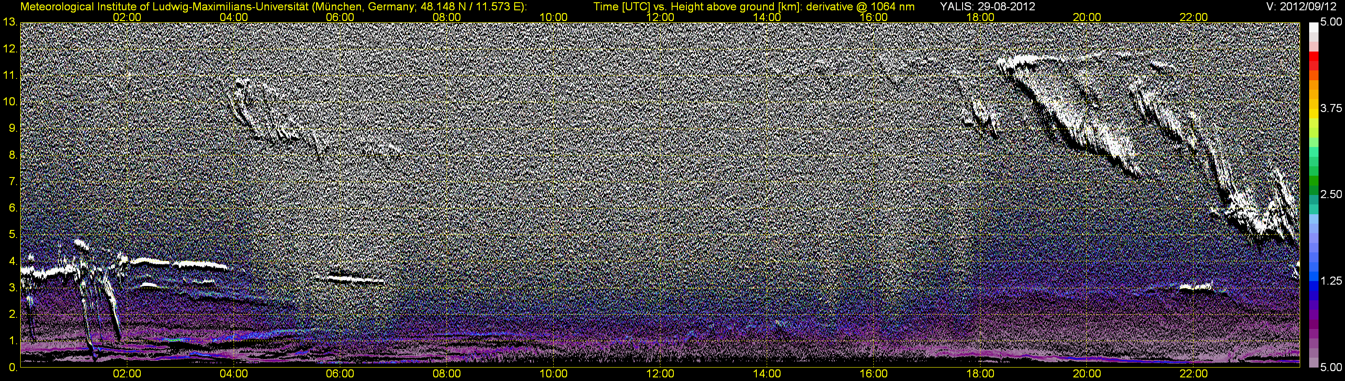Click the 1.25 color scale value
The width and height of the screenshot is (1345, 381).
tap(1331, 281)
